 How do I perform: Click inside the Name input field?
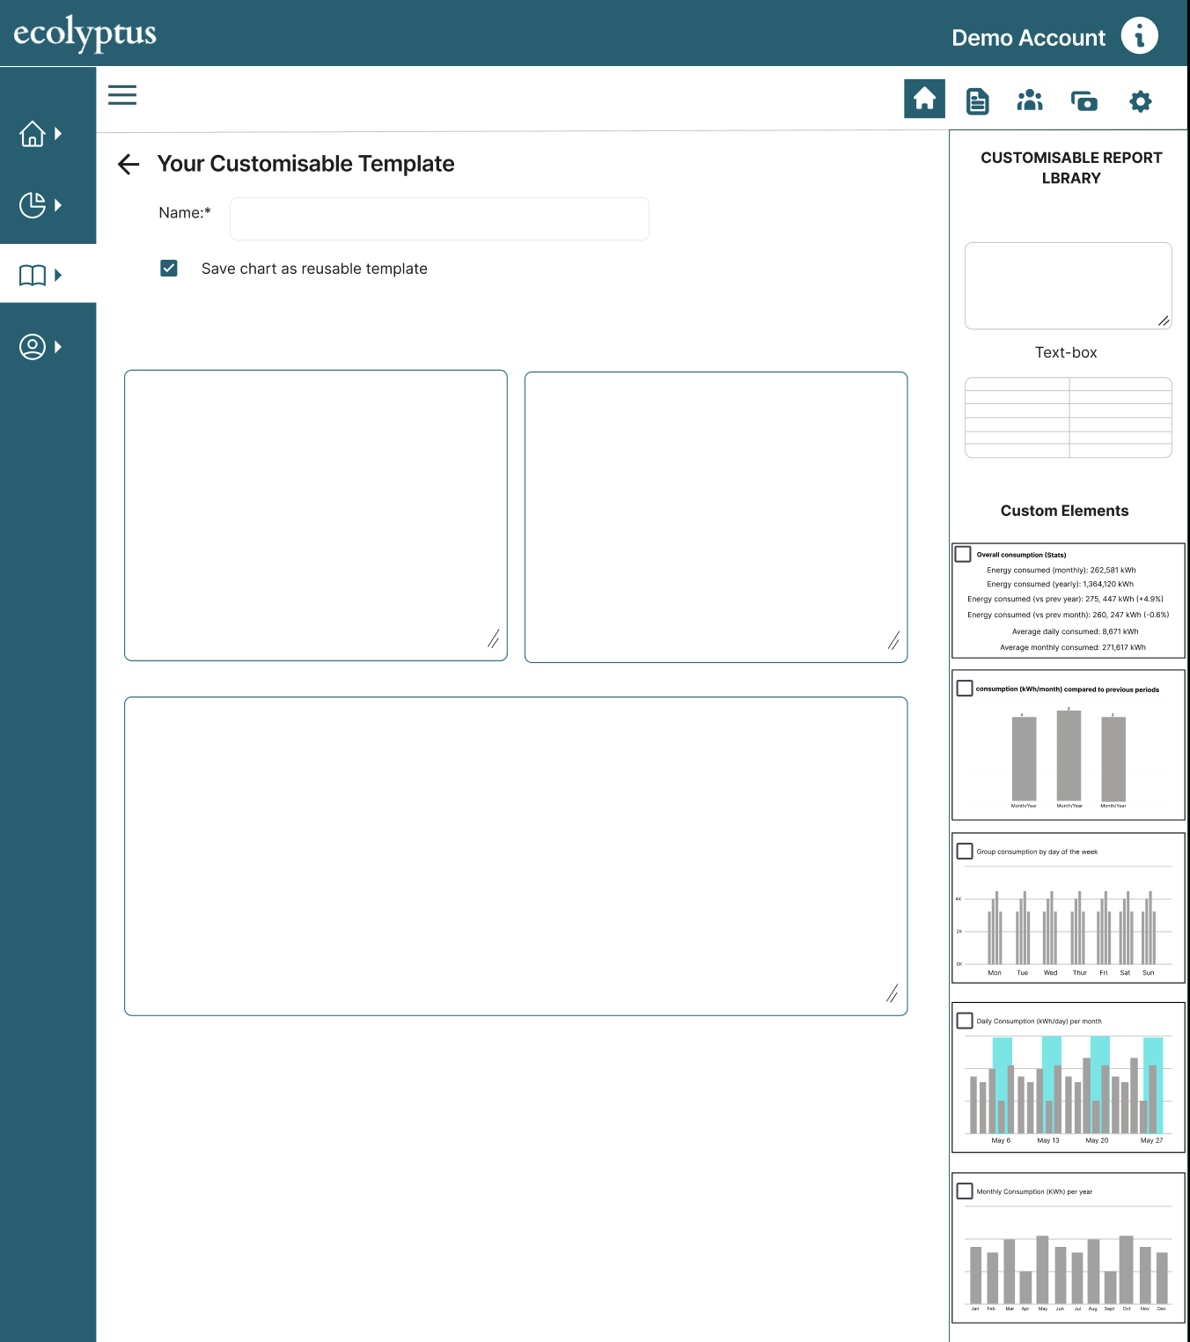tap(438, 218)
